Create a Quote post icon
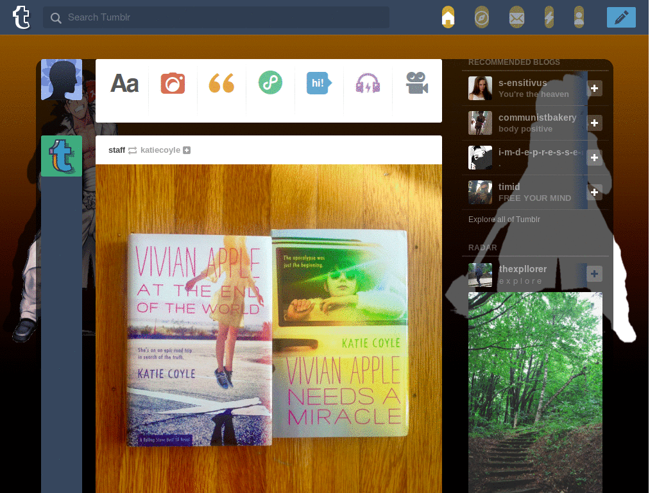The width and height of the screenshot is (657, 493). pyautogui.click(x=221, y=83)
